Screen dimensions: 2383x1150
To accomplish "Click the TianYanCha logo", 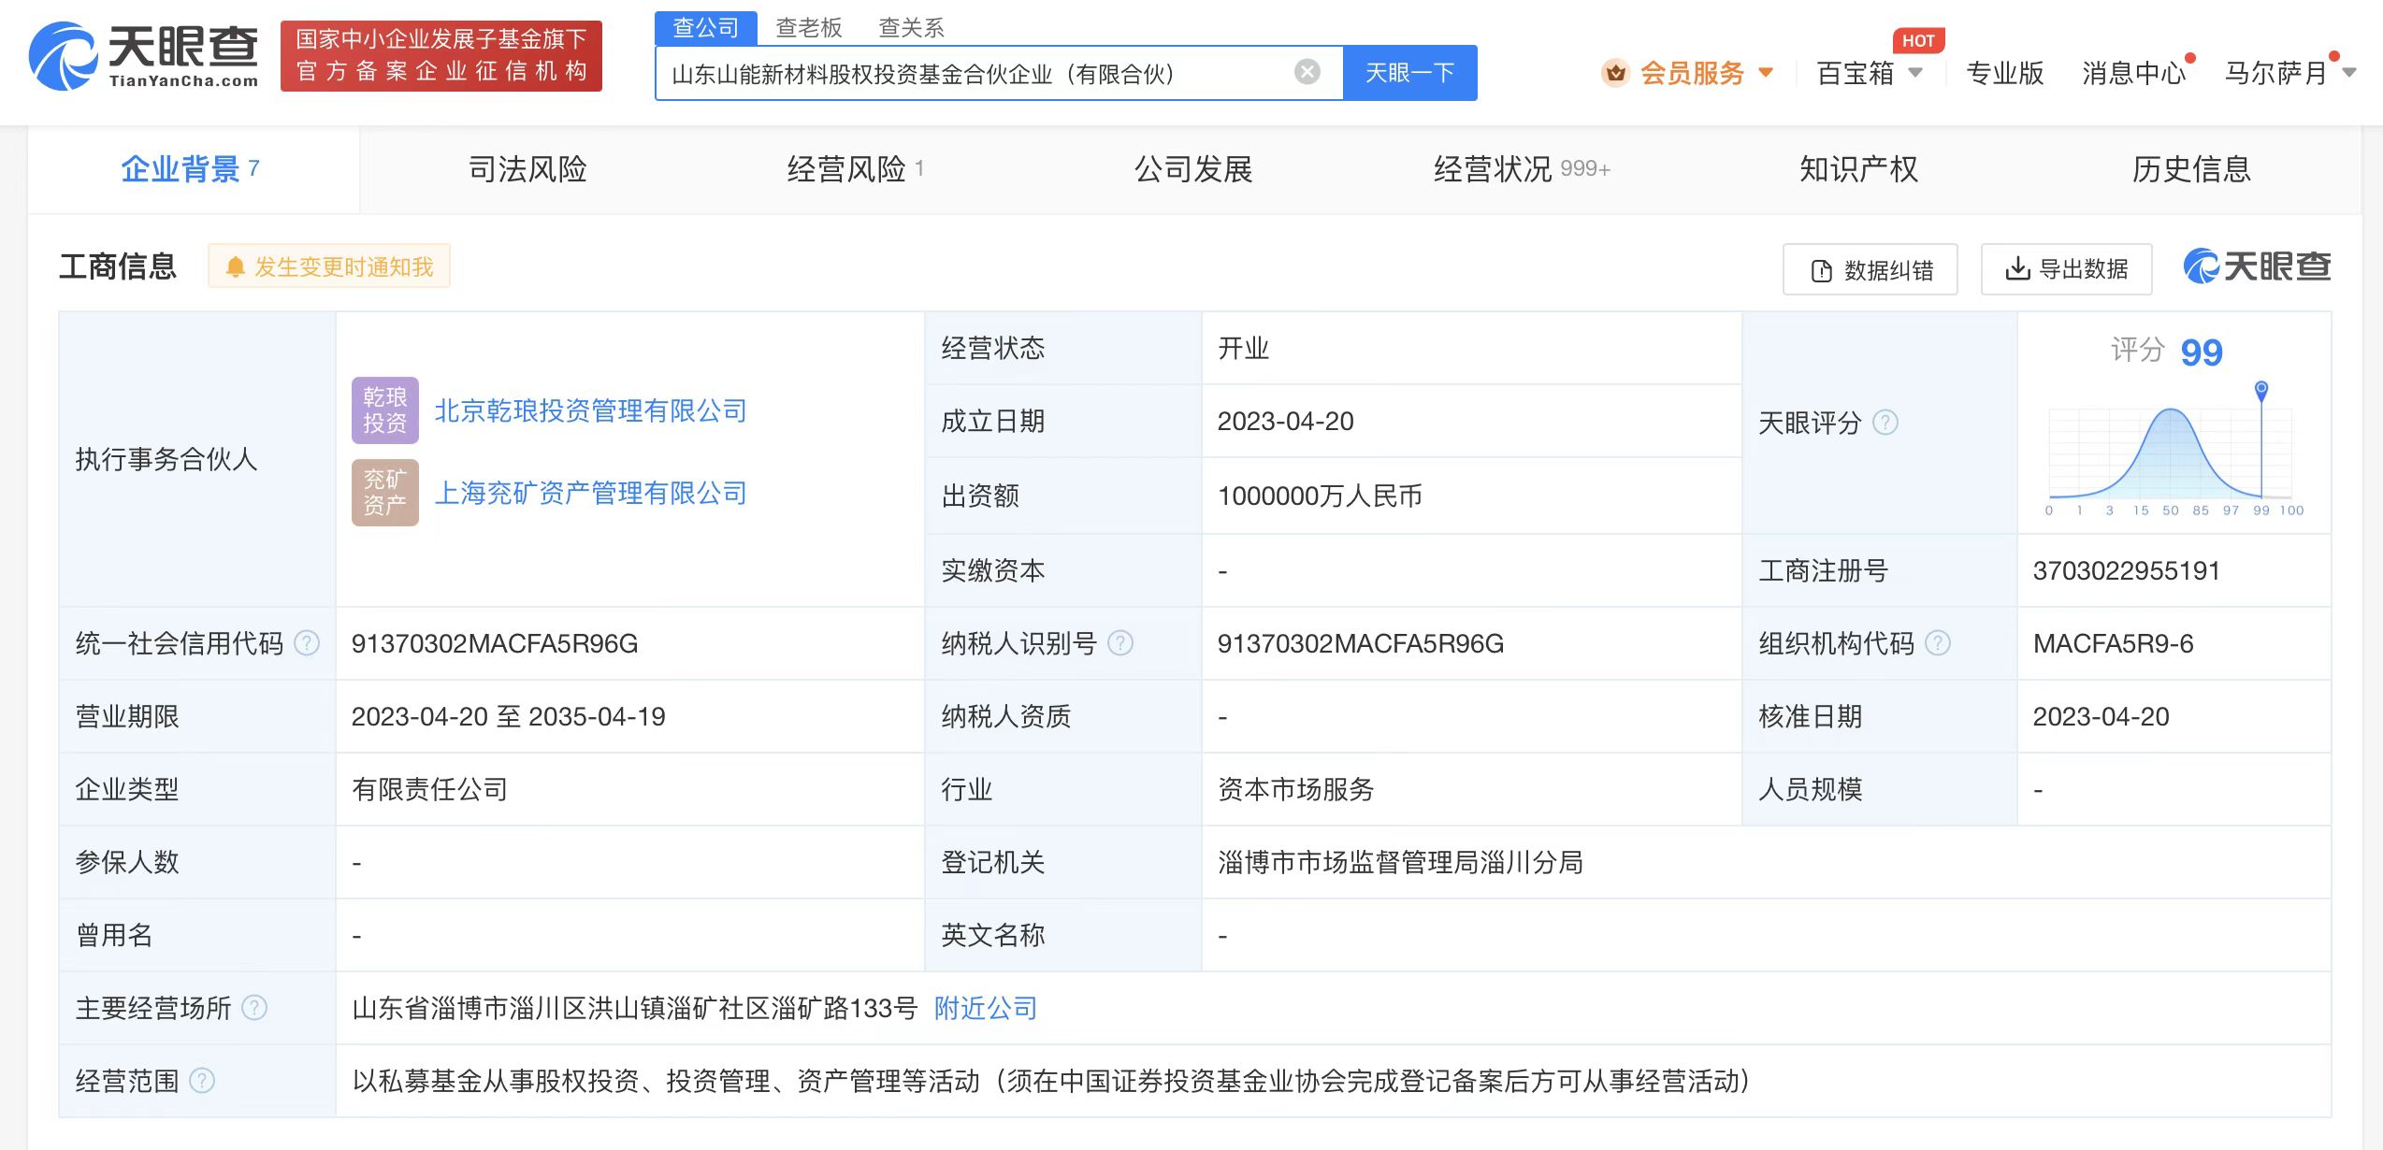I will pyautogui.click(x=143, y=56).
